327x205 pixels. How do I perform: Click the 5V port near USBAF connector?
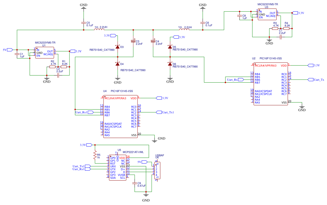tap(142, 162)
